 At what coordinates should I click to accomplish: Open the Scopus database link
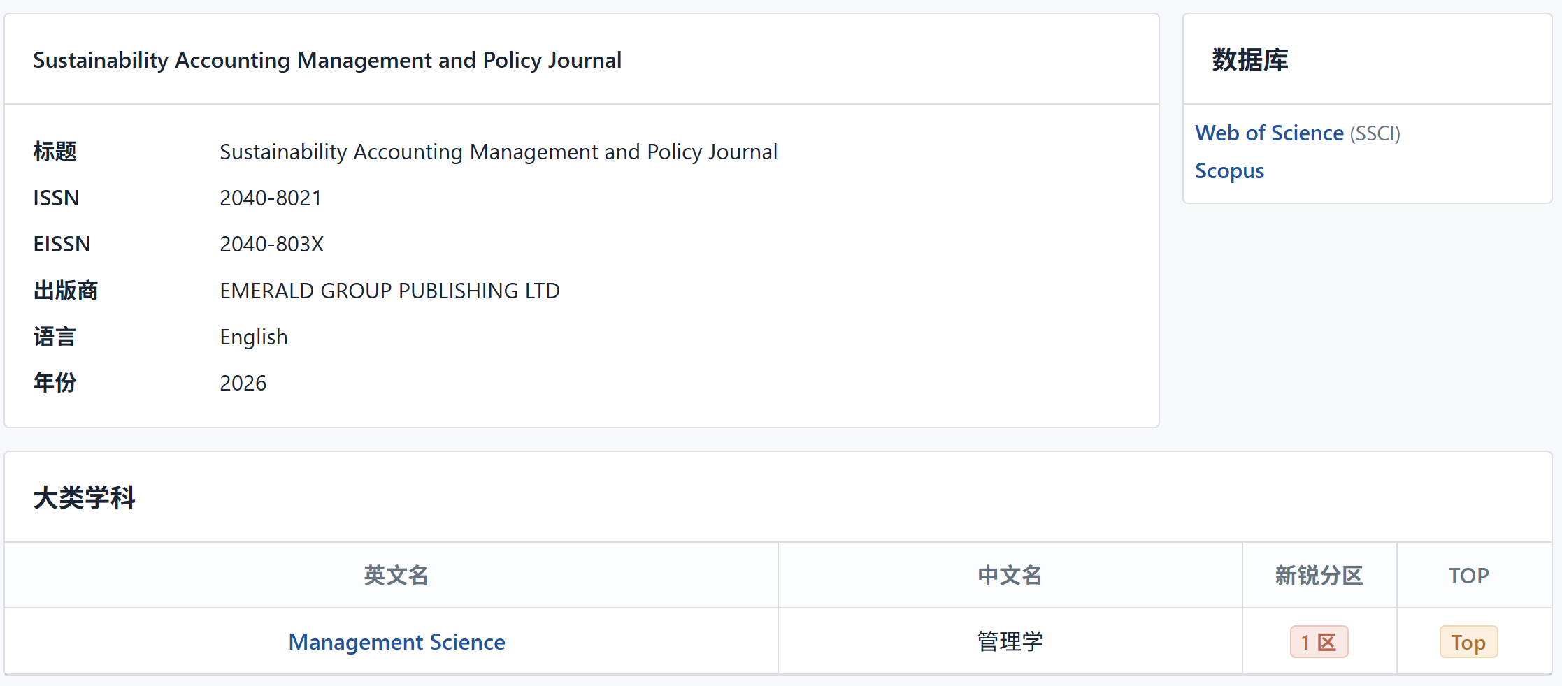(x=1229, y=171)
